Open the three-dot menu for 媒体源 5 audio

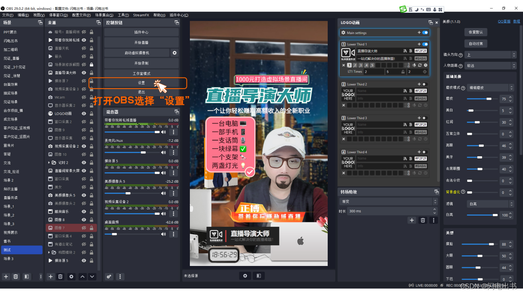[174, 173]
